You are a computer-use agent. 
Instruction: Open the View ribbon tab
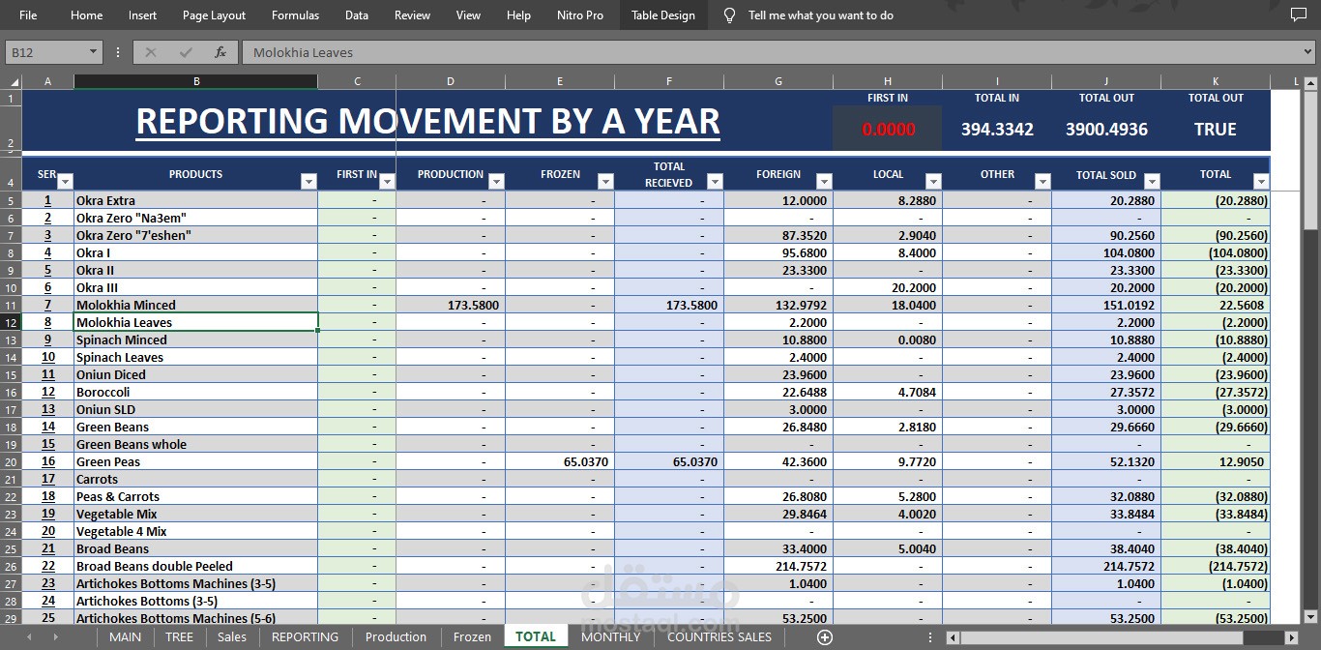(468, 15)
